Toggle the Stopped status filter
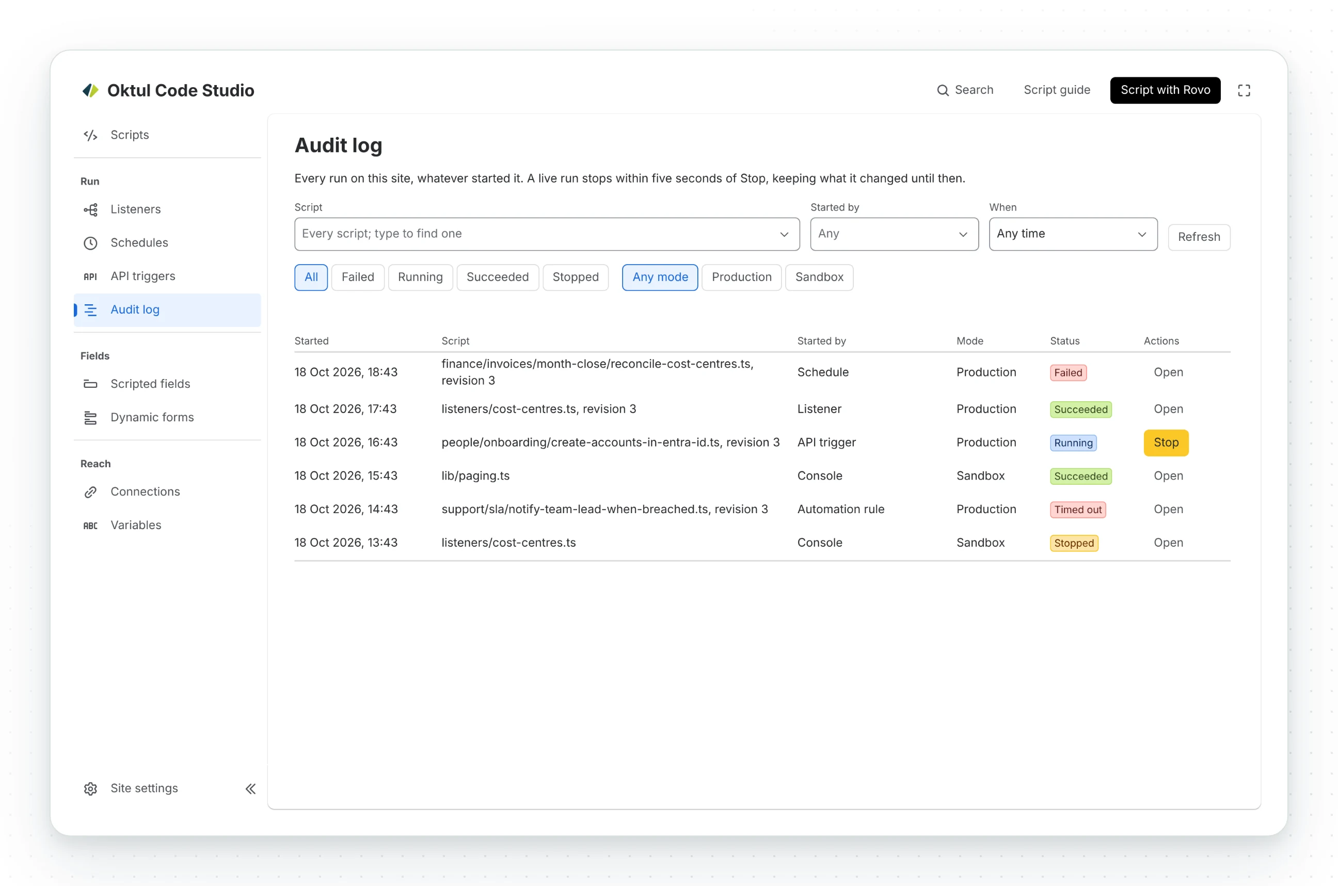This screenshot has width=1338, height=886. coord(576,277)
